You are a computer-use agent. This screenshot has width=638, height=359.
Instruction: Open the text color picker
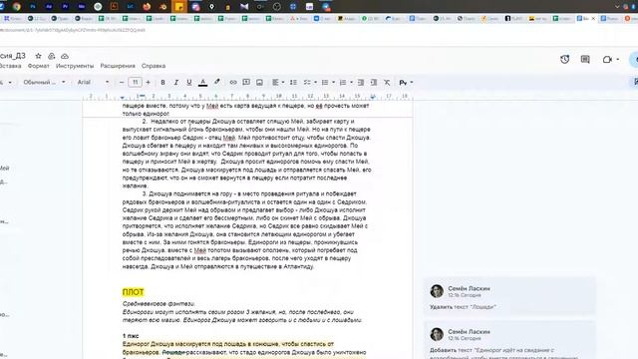[x=202, y=83]
